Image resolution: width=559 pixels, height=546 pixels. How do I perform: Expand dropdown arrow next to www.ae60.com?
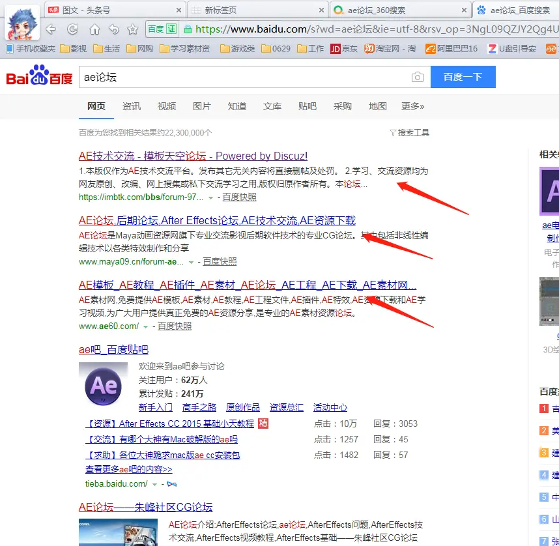147,326
